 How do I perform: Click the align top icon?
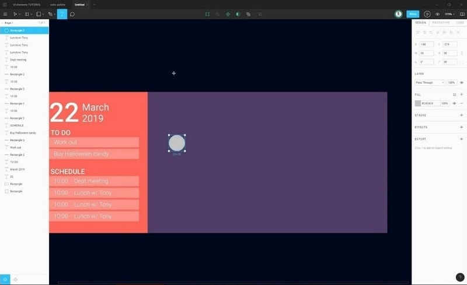pos(438,32)
